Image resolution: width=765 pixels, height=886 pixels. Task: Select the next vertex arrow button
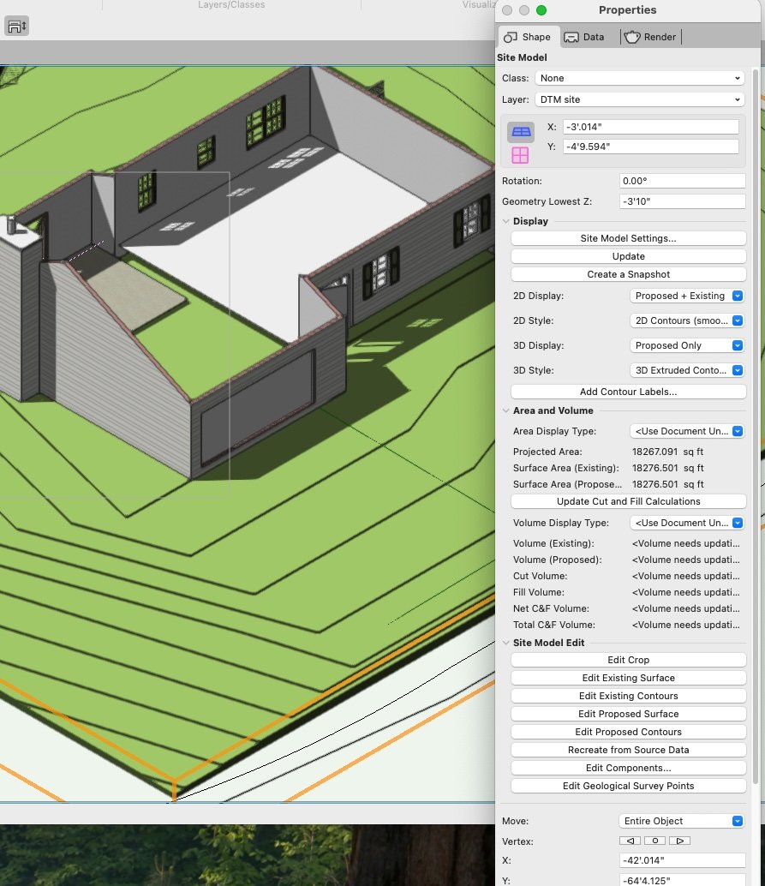click(679, 841)
